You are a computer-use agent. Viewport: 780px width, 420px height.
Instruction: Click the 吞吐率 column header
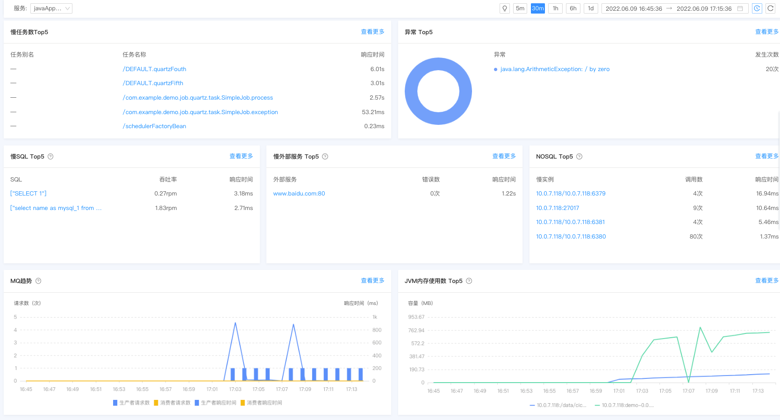point(168,180)
